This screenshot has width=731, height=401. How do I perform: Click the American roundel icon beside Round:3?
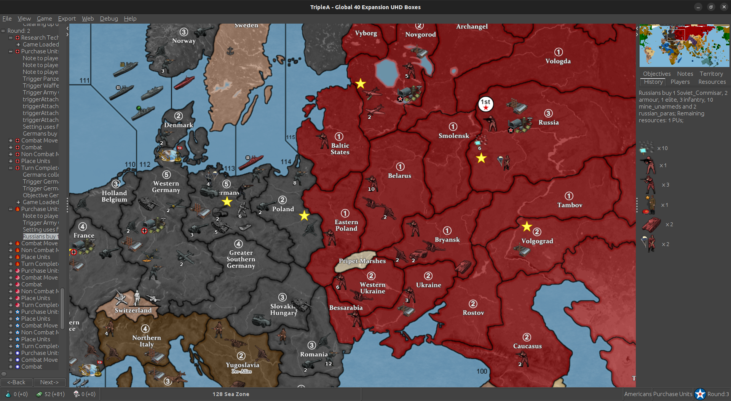point(700,394)
